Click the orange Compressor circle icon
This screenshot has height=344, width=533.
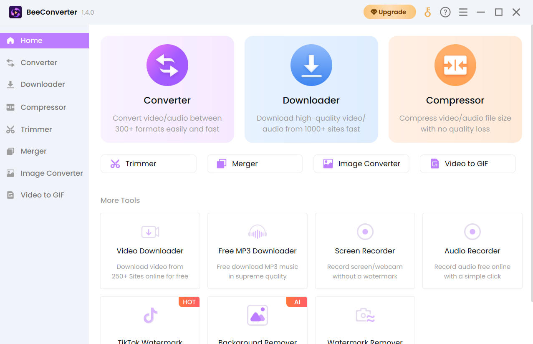pyautogui.click(x=455, y=65)
